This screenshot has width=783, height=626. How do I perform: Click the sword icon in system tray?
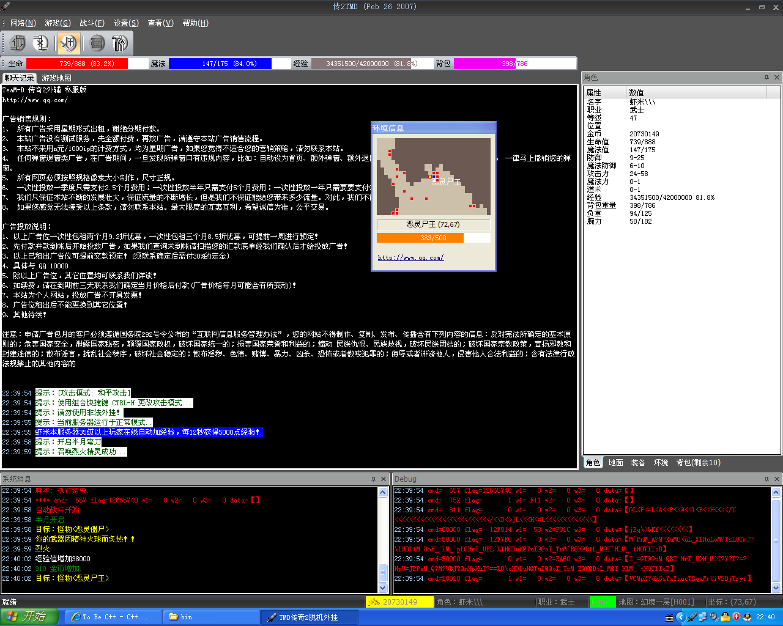click(x=692, y=617)
